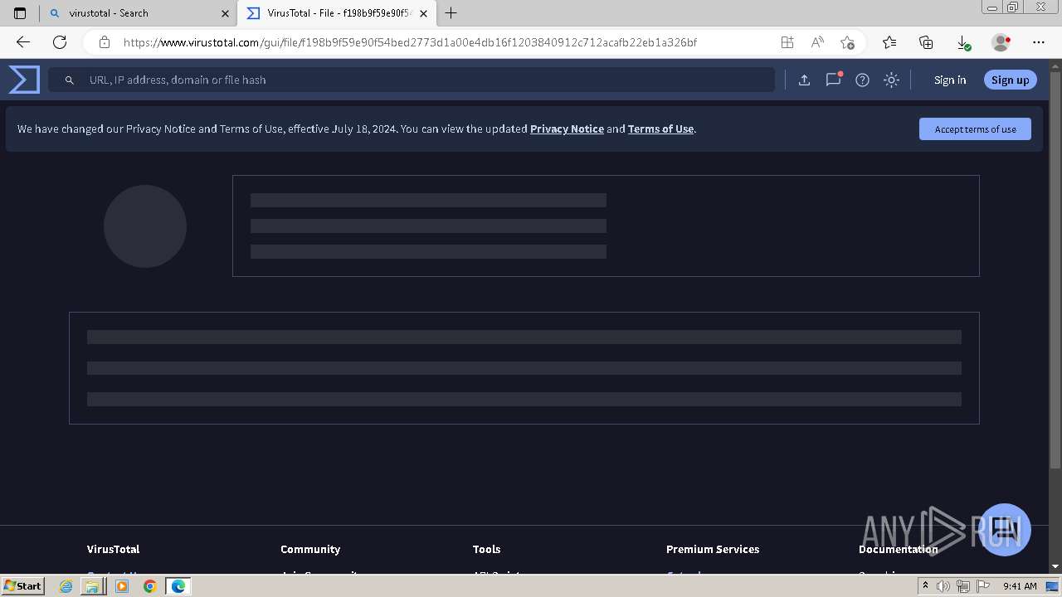
Task: Click the Sign in link
Action: pos(950,80)
